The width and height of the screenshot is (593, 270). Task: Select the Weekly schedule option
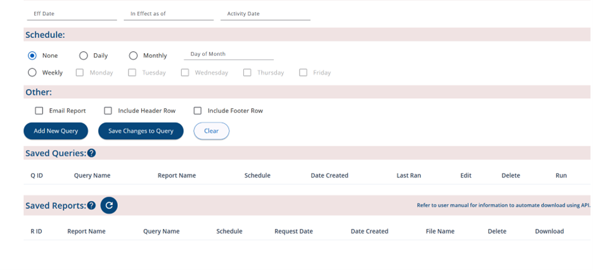tap(32, 73)
